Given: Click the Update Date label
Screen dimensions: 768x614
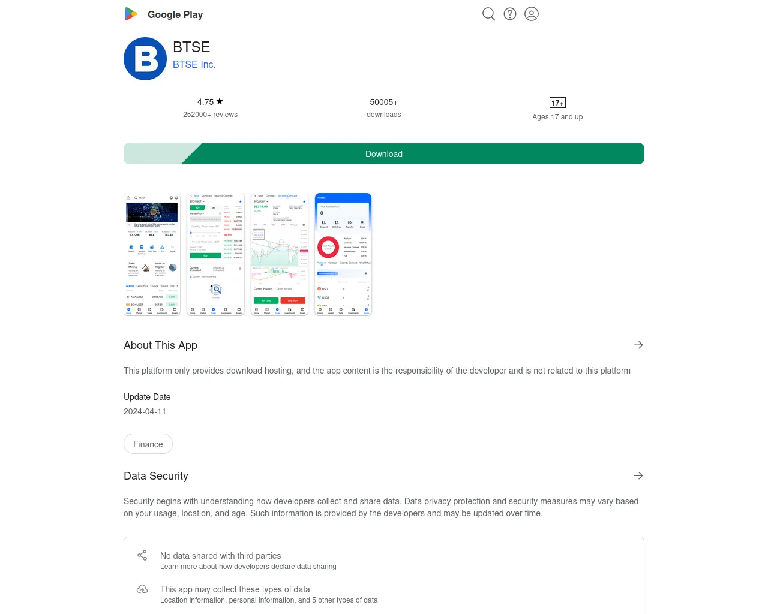Looking at the screenshot, I should 147,397.
